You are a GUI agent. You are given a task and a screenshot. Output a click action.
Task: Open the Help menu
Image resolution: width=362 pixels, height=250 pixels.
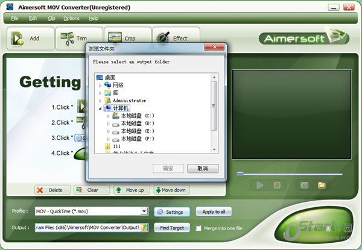coord(94,19)
